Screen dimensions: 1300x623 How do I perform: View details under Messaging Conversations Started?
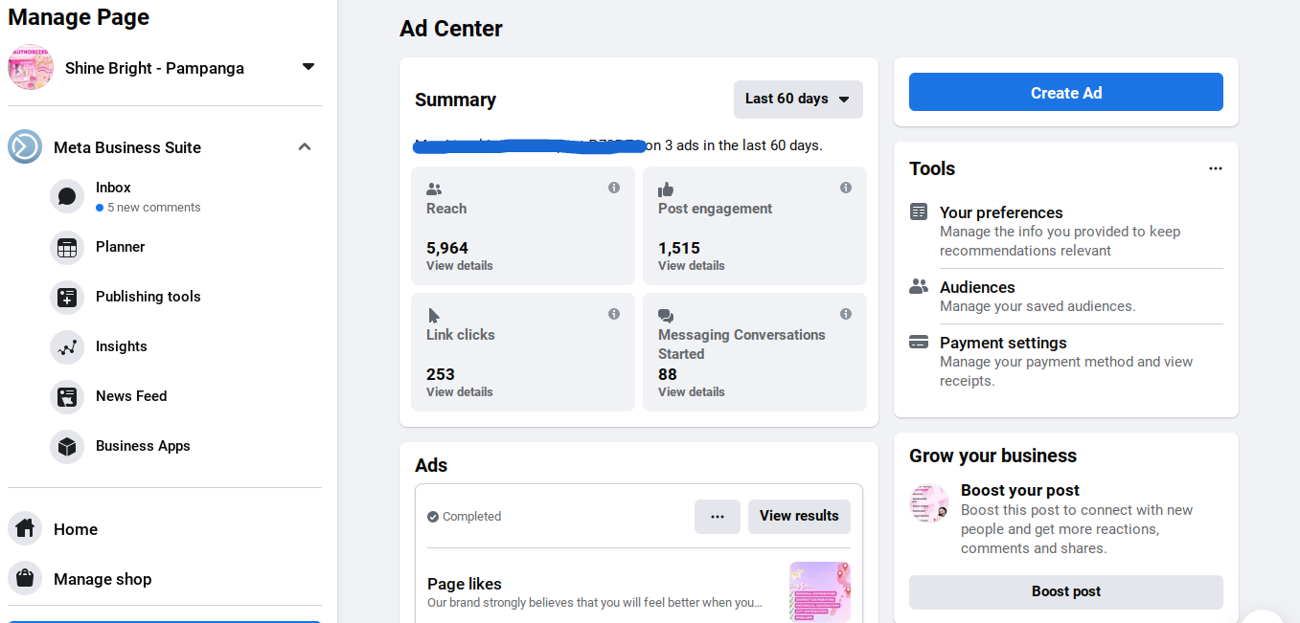pos(692,392)
